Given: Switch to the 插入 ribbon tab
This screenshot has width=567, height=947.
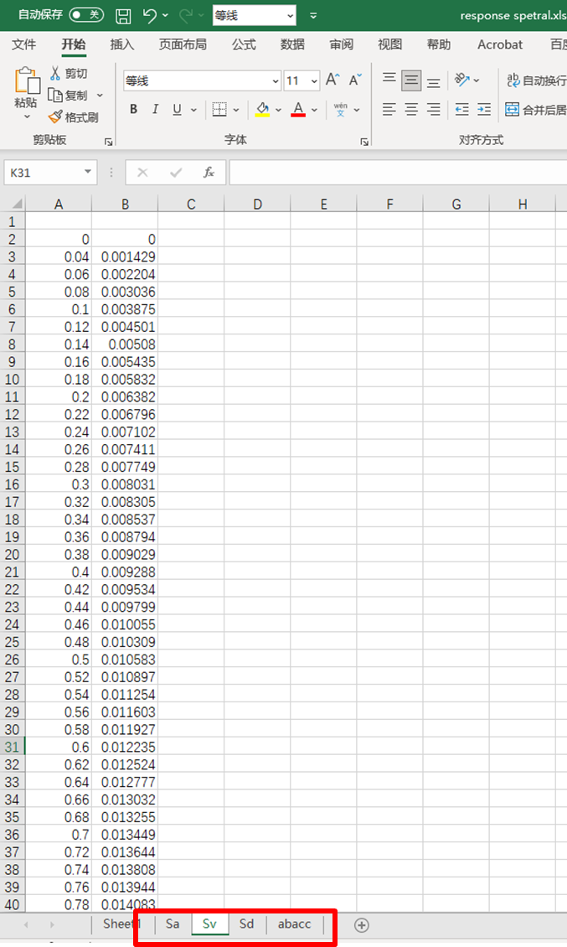Looking at the screenshot, I should (122, 44).
